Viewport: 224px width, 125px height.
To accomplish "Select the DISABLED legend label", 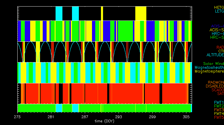I will [x=214, y=86].
